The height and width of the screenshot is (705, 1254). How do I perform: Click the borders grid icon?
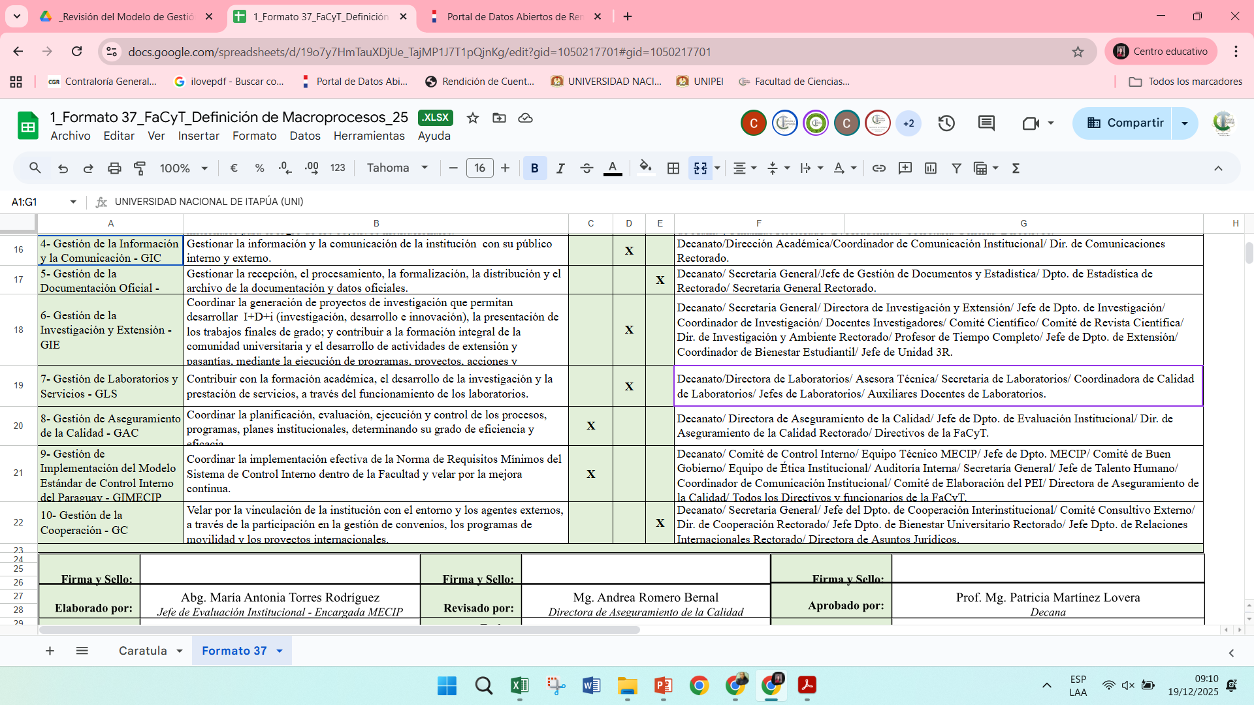pyautogui.click(x=673, y=168)
